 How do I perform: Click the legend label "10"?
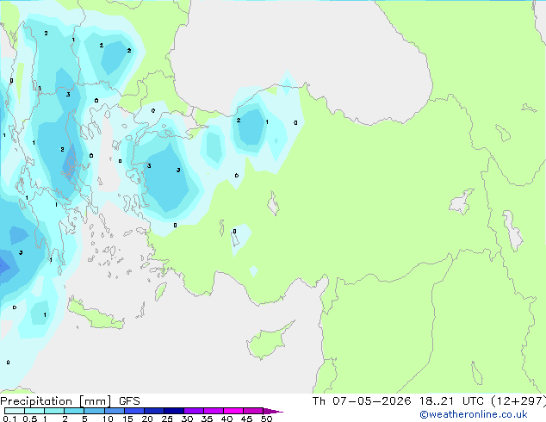tap(108, 419)
